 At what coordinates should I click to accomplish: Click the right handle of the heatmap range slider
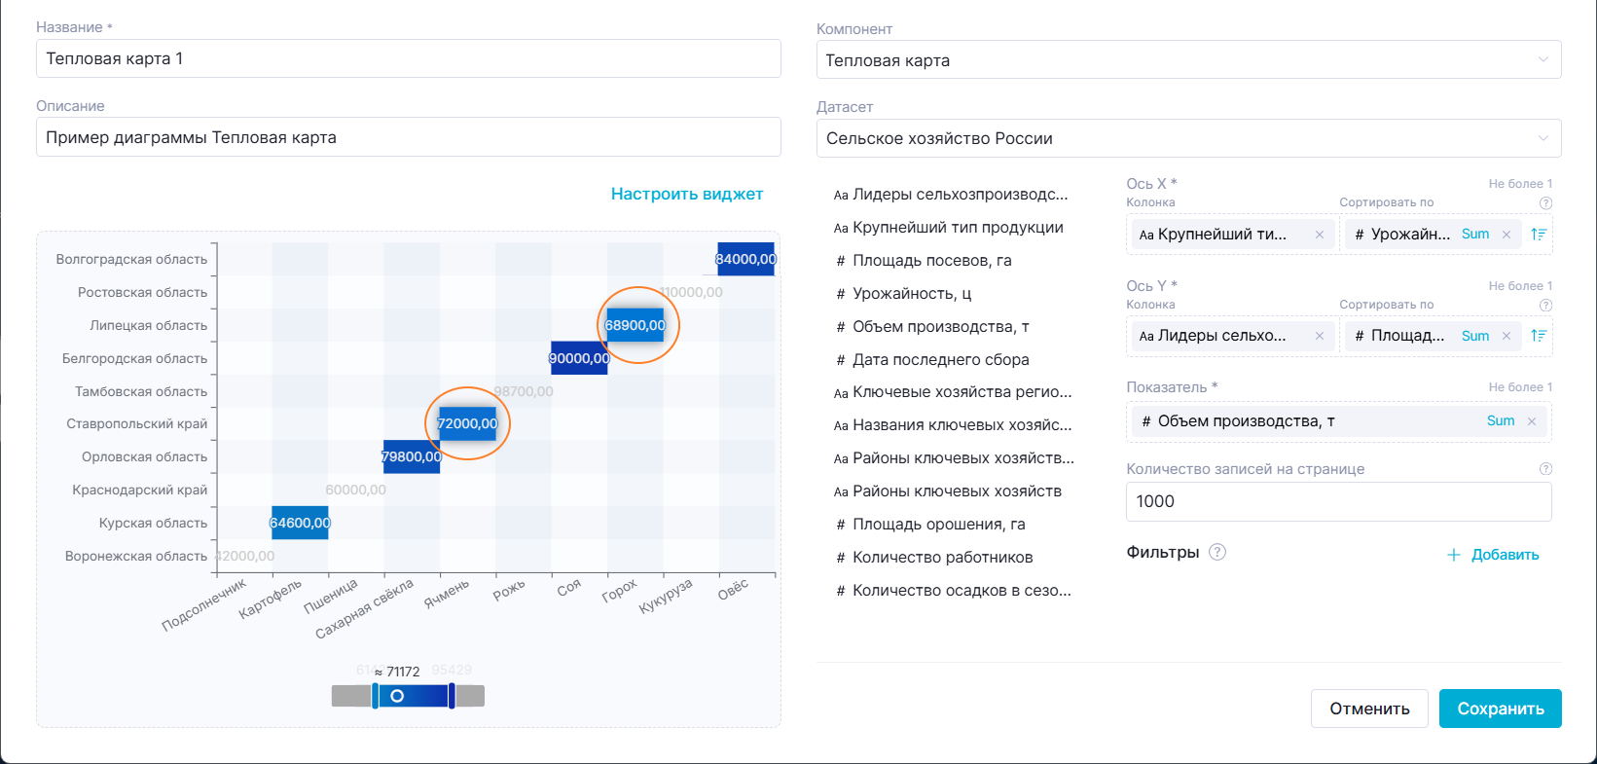(452, 696)
